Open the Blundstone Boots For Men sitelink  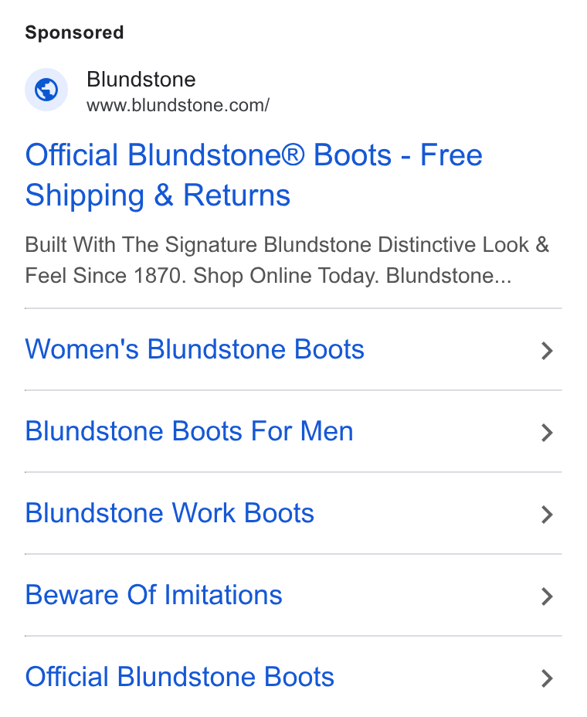pyautogui.click(x=188, y=431)
